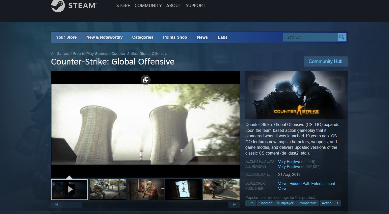Open the STORE menu
This screenshot has width=389, height=214.
pos(123,6)
